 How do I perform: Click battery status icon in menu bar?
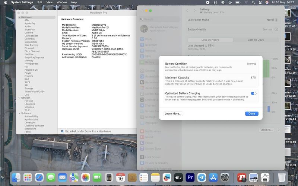point(238,3)
